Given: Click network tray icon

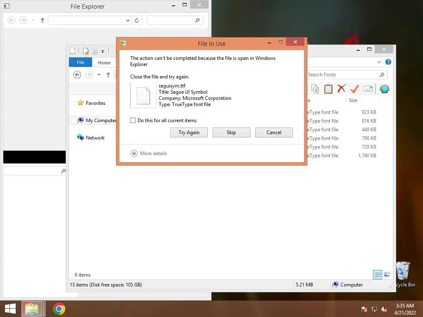Looking at the screenshot, I should tap(374, 309).
